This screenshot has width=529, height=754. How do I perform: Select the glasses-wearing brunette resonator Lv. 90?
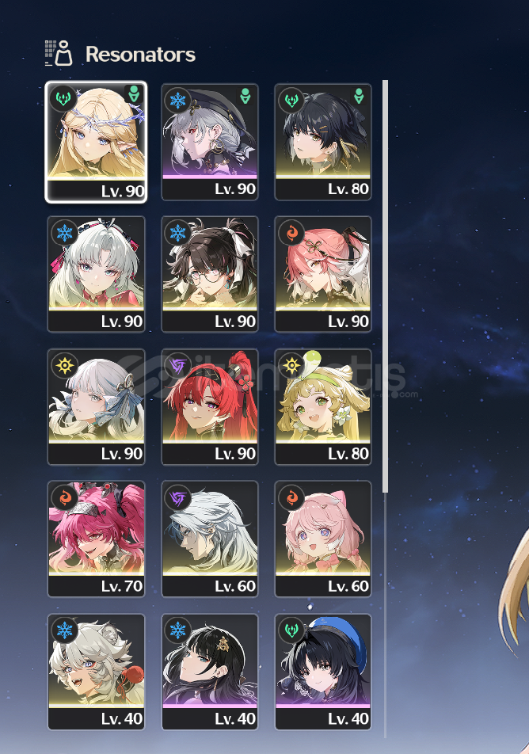click(210, 274)
